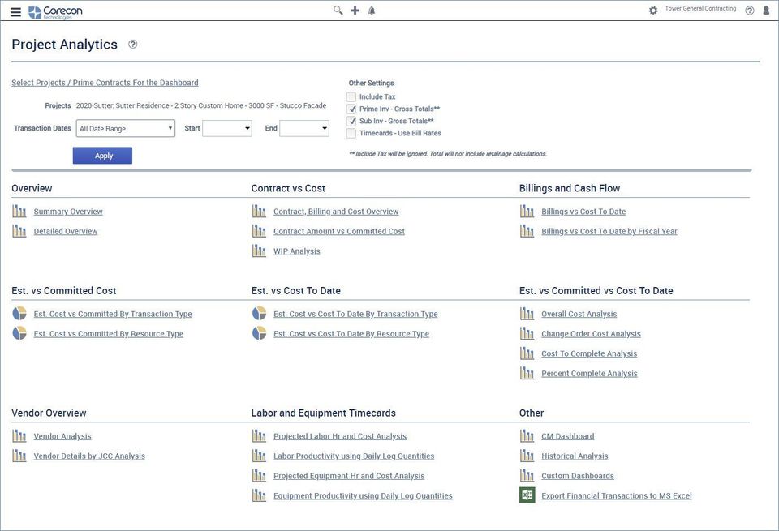Click chart icon beside Cost To Complete Analysis
The height and width of the screenshot is (531, 779).
click(527, 353)
